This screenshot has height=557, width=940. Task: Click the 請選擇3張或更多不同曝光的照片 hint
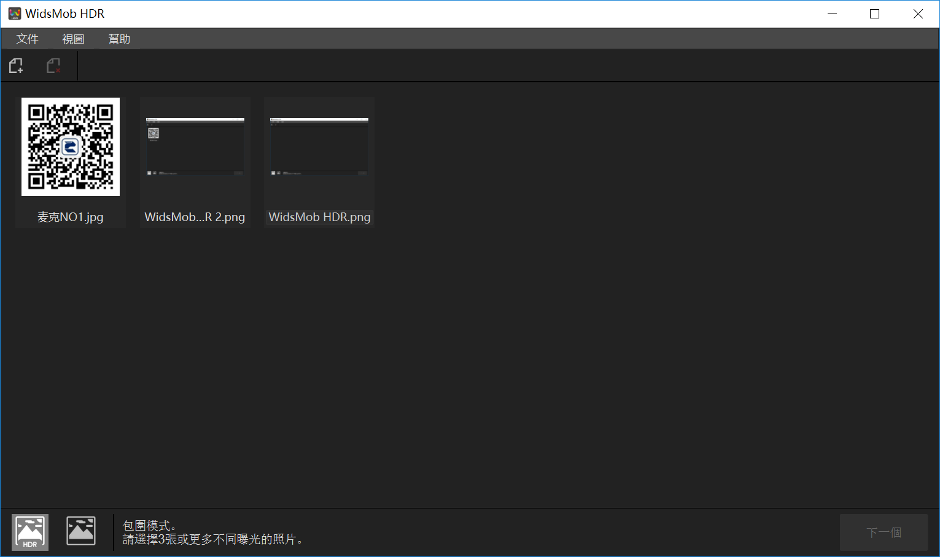pos(212,539)
